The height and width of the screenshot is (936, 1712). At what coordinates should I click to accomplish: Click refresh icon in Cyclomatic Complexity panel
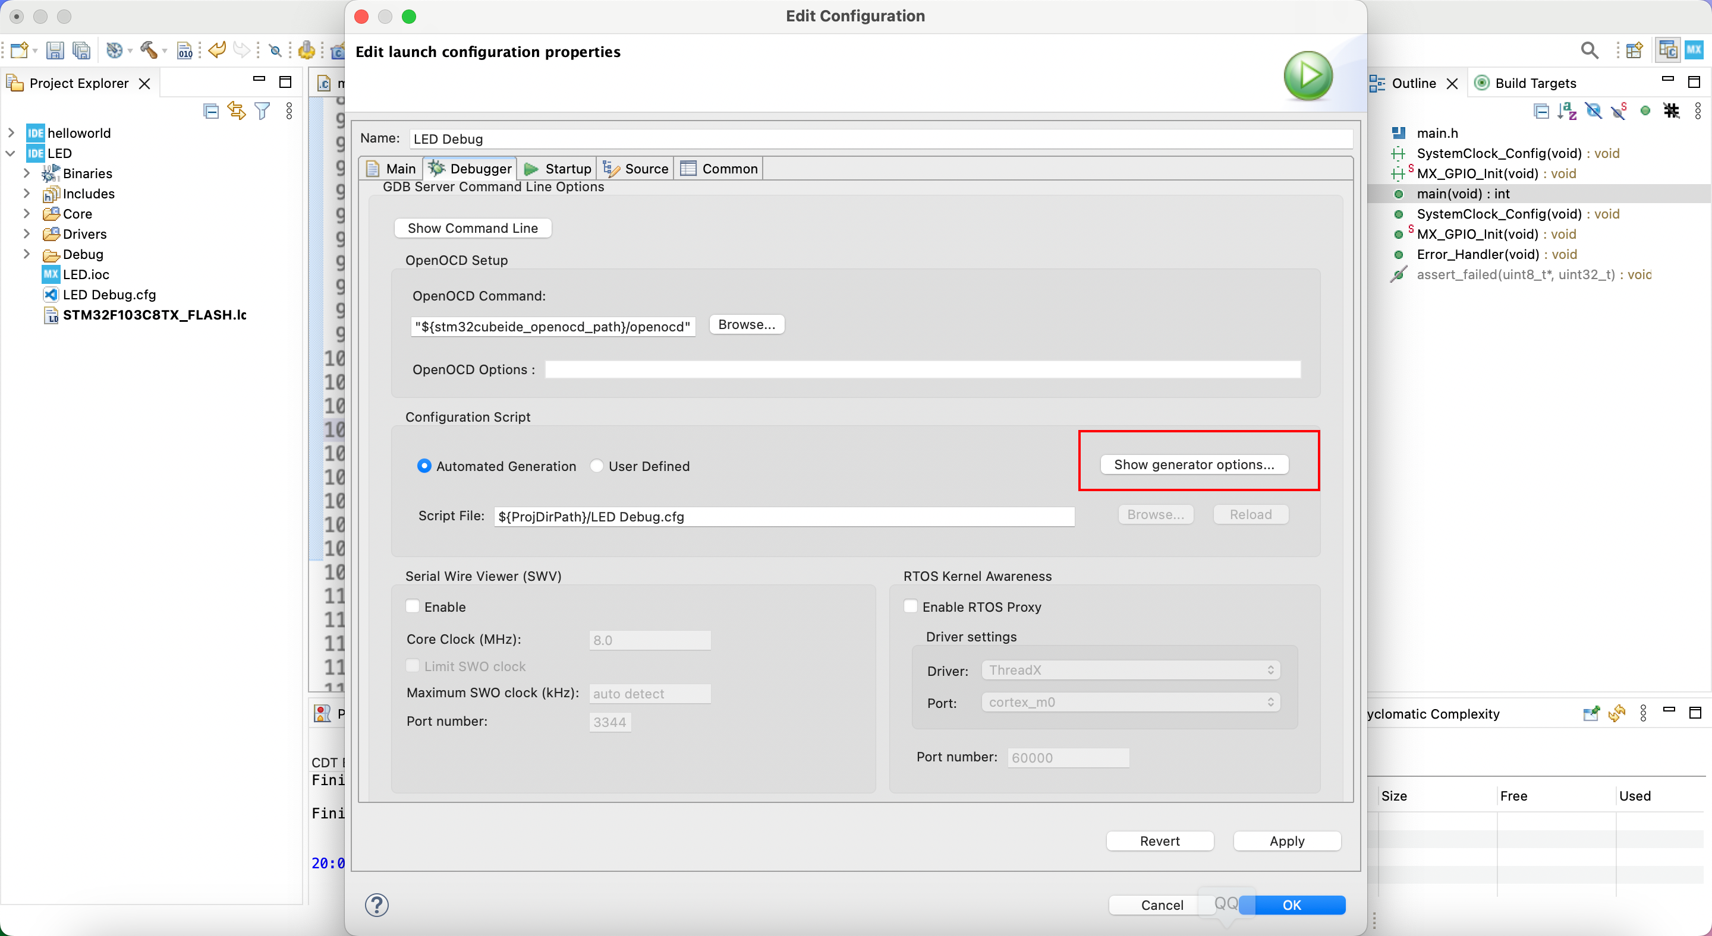(1616, 714)
